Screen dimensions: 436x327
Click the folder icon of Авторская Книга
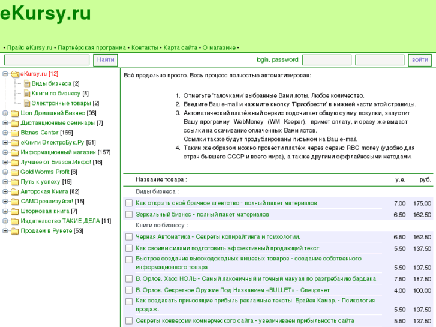click(15, 192)
